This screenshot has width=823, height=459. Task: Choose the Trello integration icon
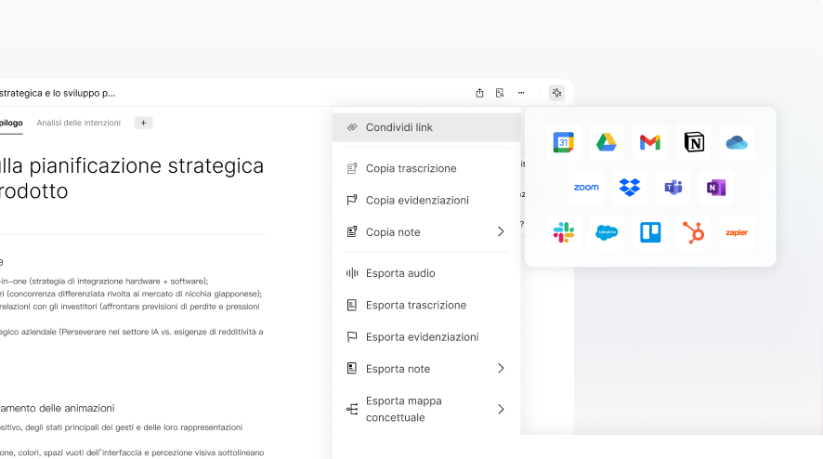click(x=650, y=232)
